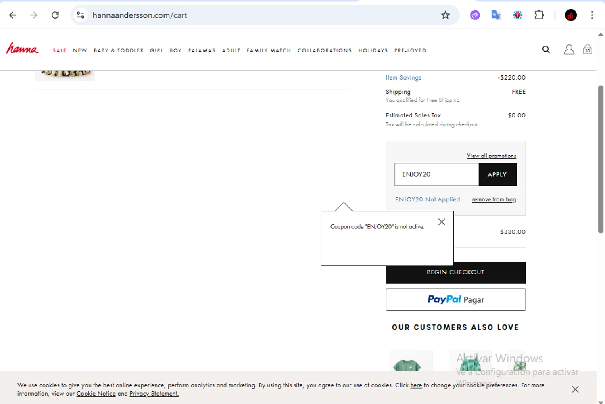Click the 'You qualified for Free Shipping' text
The image size is (605, 404).
(422, 100)
